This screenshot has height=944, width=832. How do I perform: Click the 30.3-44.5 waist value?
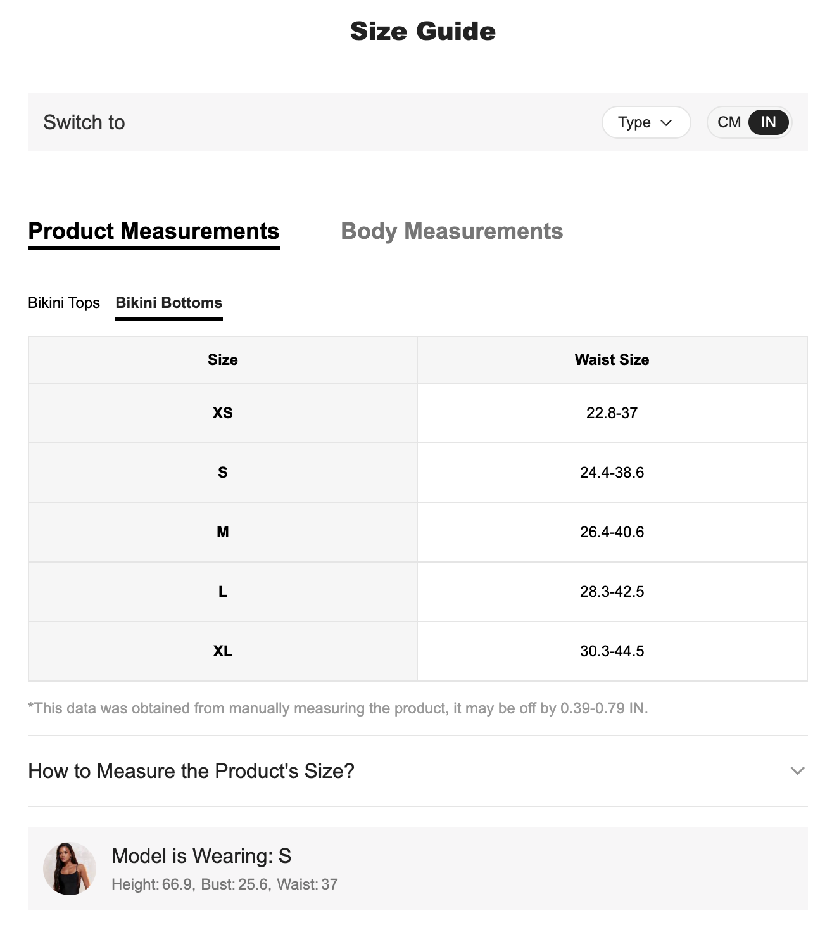[x=612, y=651]
